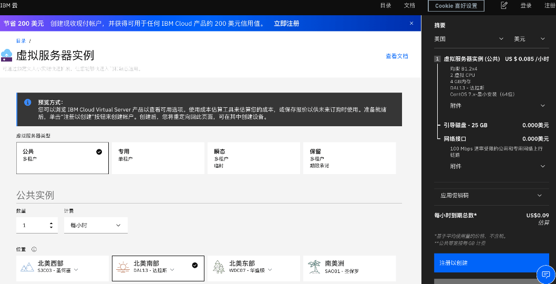The image size is (556, 284).
Task: Open the 目录 menu in top bar
Action: click(386, 5)
